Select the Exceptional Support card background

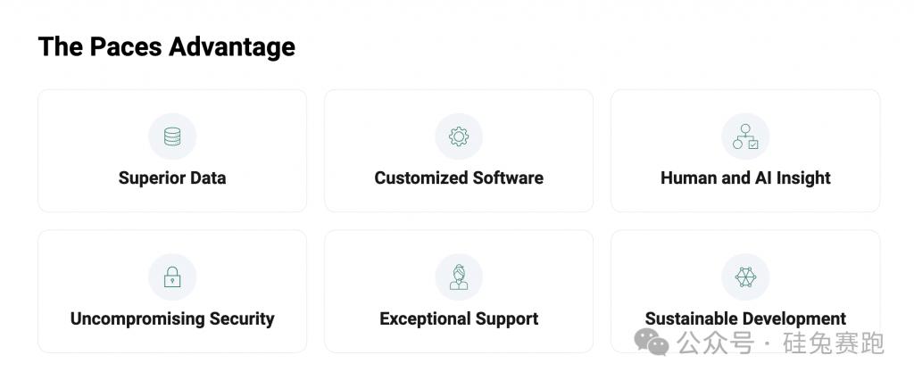click(459, 292)
